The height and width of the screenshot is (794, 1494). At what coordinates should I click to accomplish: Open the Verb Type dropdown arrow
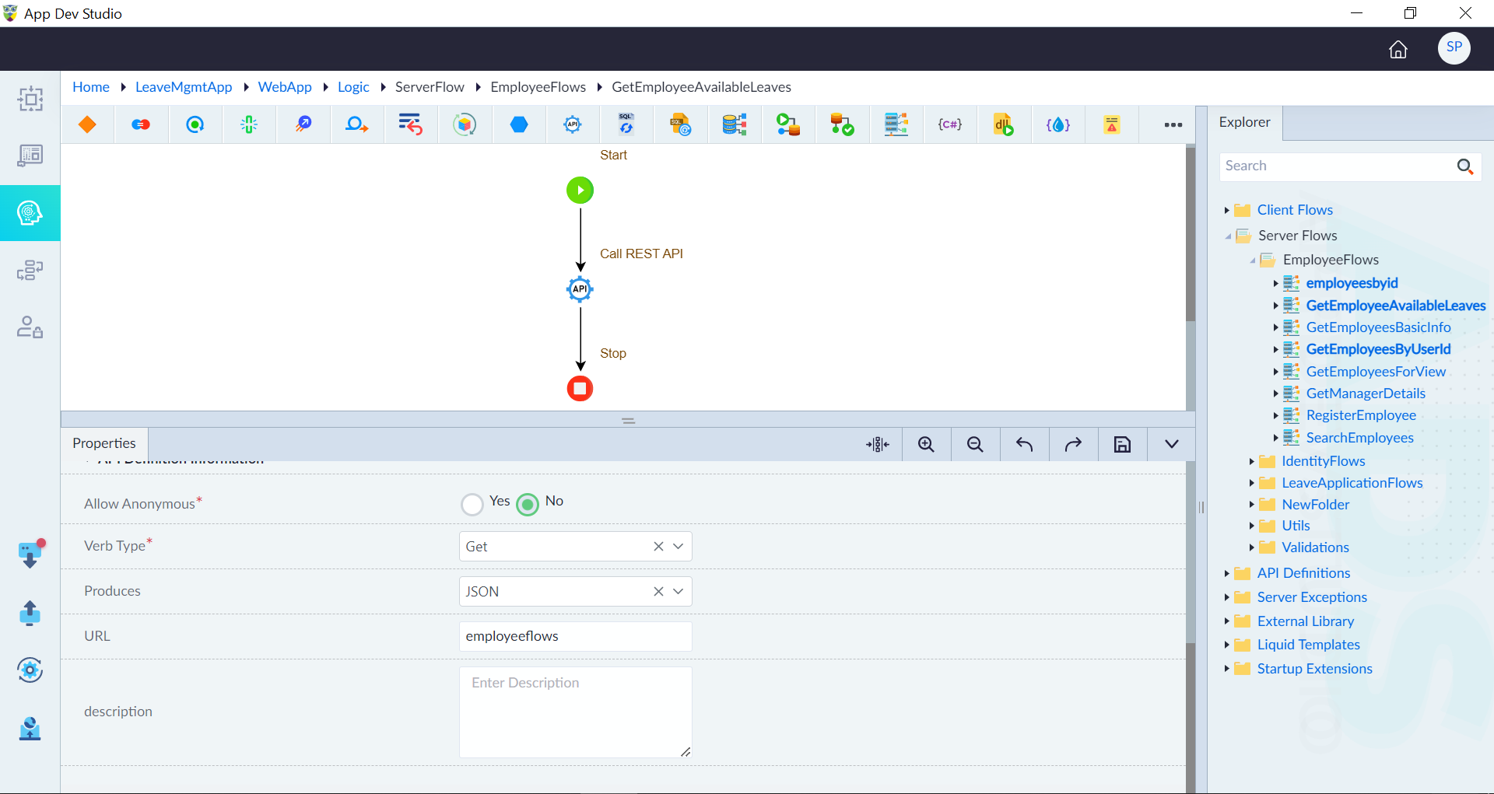679,547
